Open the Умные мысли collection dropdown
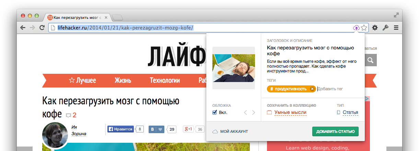 [290, 112]
